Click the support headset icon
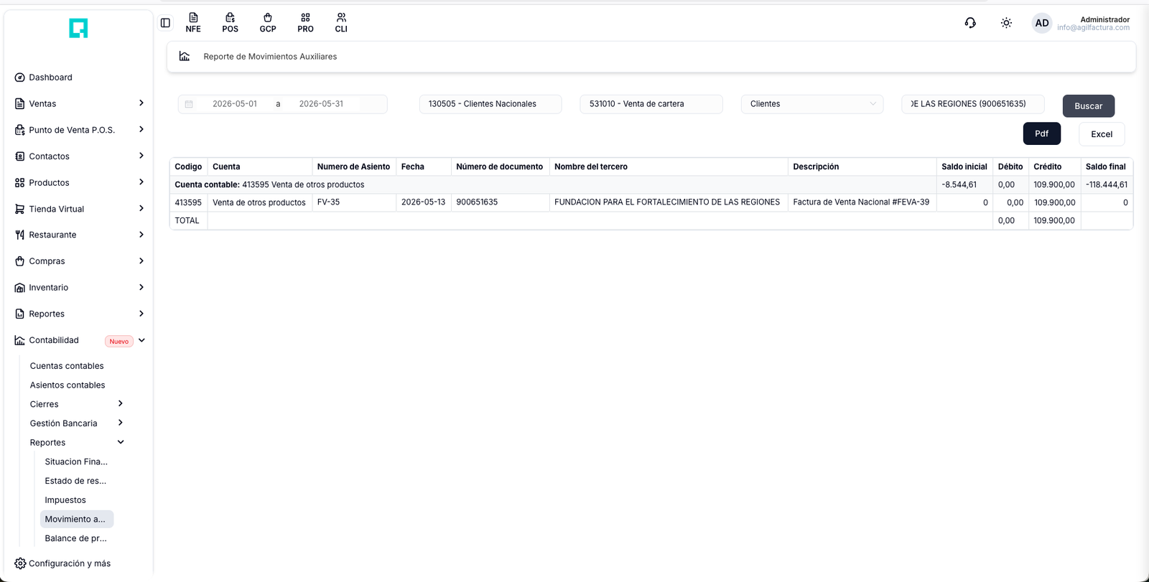The width and height of the screenshot is (1149, 582). [970, 23]
